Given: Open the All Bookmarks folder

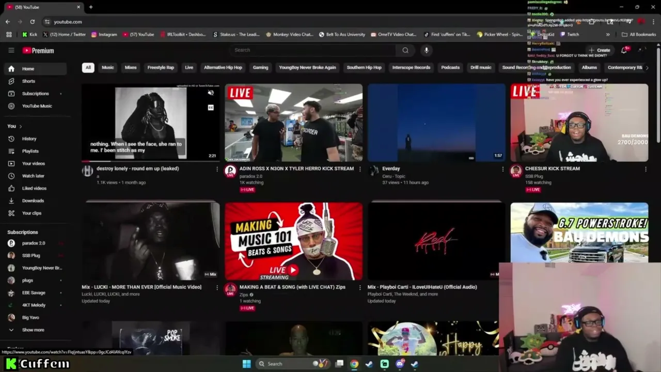Looking at the screenshot, I should click(639, 35).
